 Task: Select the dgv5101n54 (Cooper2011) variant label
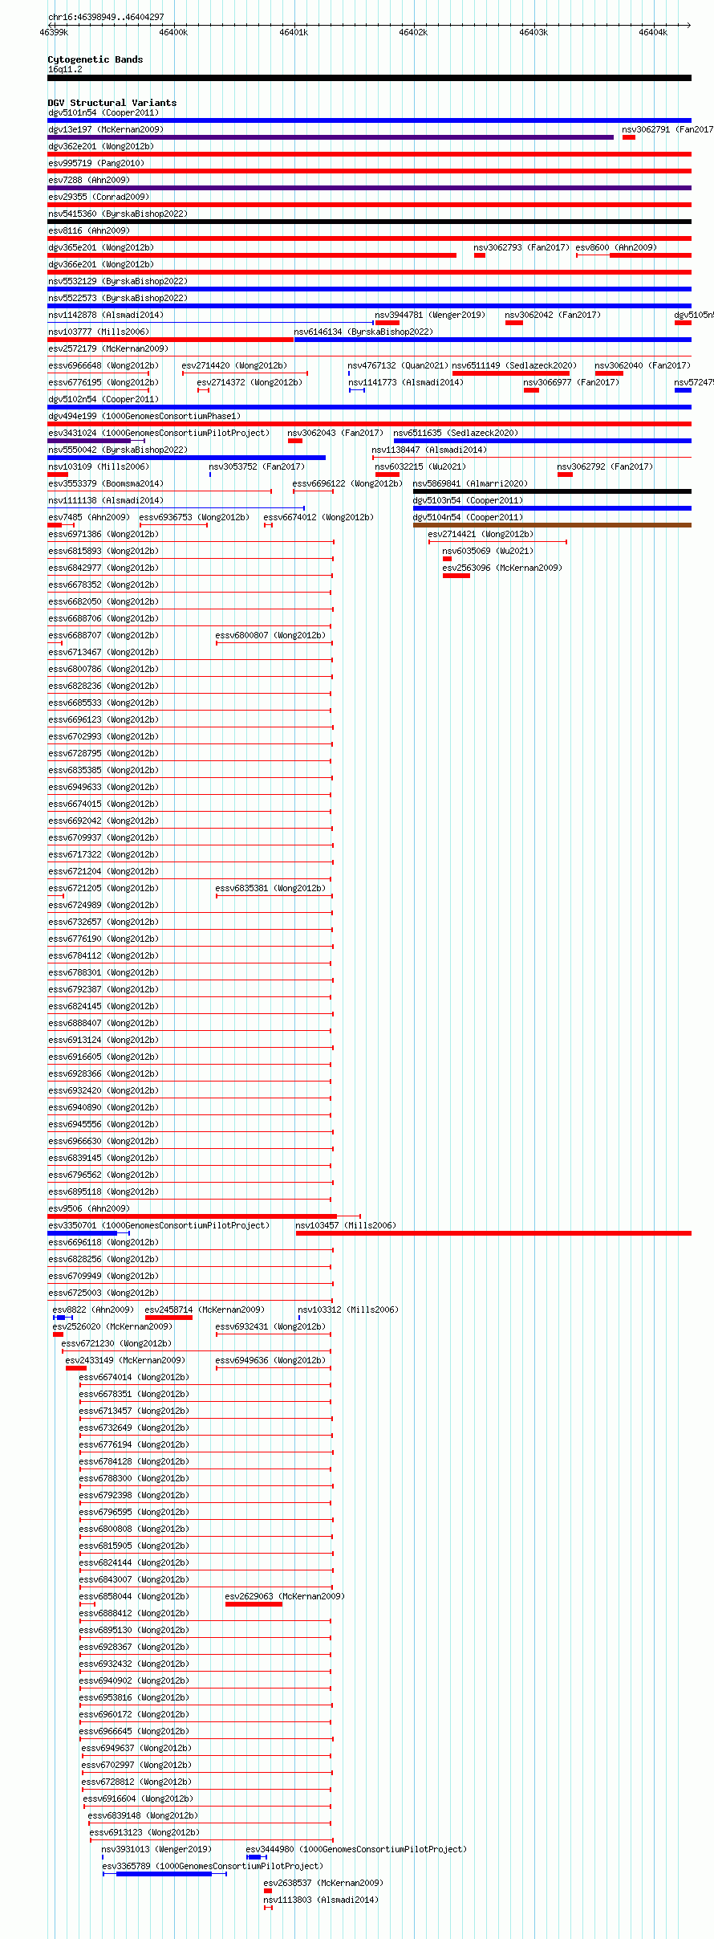click(103, 112)
